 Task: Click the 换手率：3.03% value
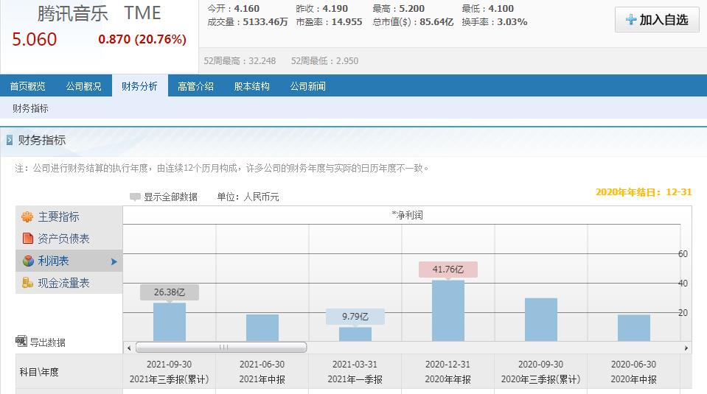click(494, 21)
